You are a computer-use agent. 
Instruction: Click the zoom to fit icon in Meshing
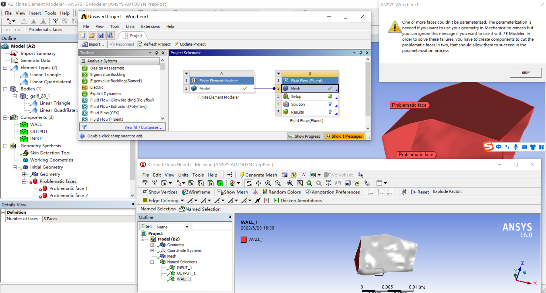click(x=290, y=183)
